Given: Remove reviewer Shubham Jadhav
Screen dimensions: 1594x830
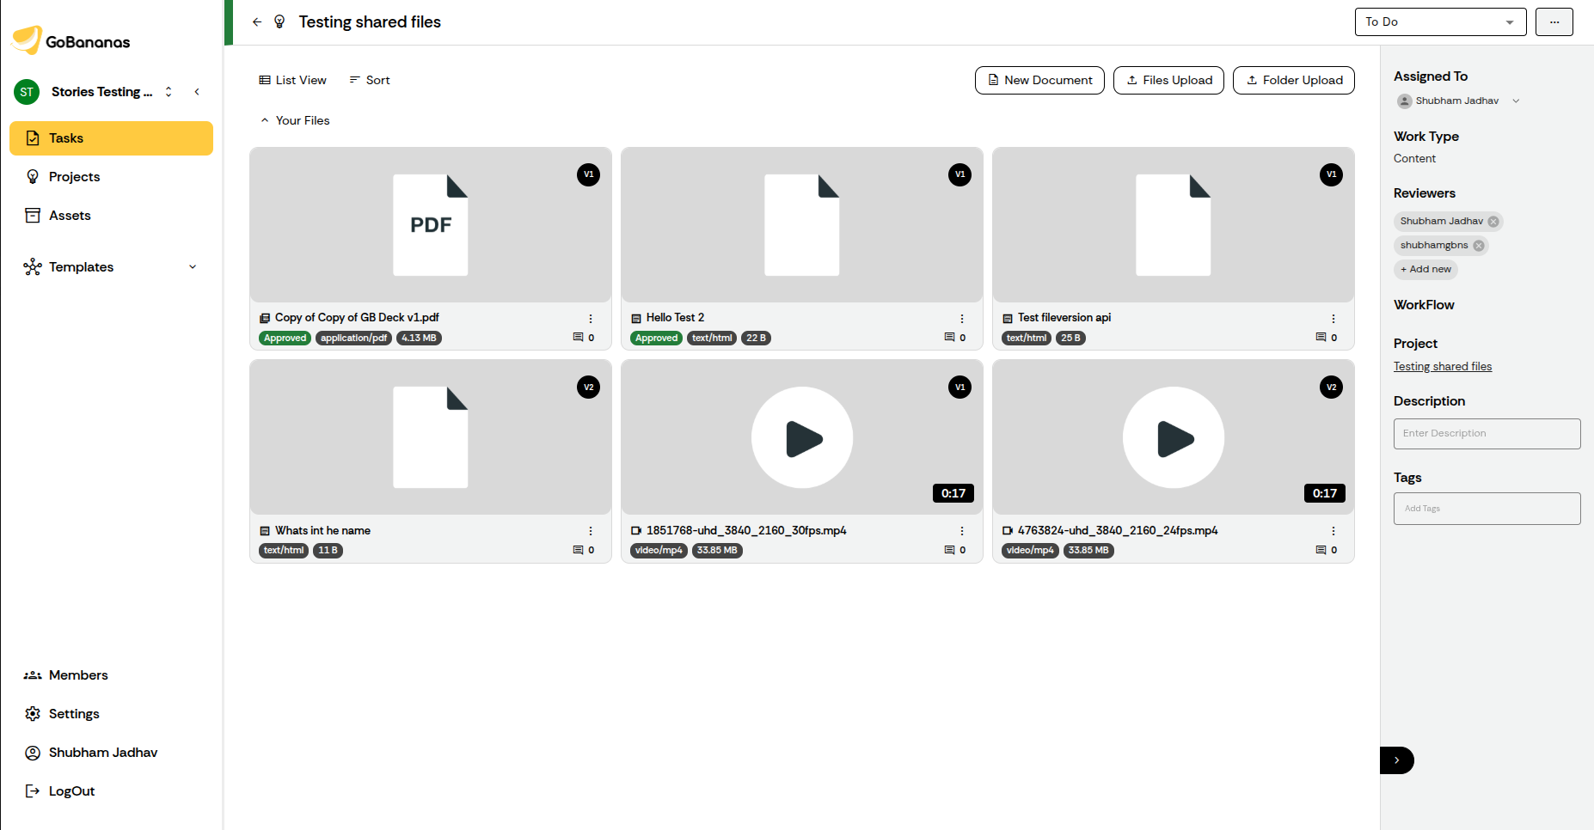Looking at the screenshot, I should 1494,221.
